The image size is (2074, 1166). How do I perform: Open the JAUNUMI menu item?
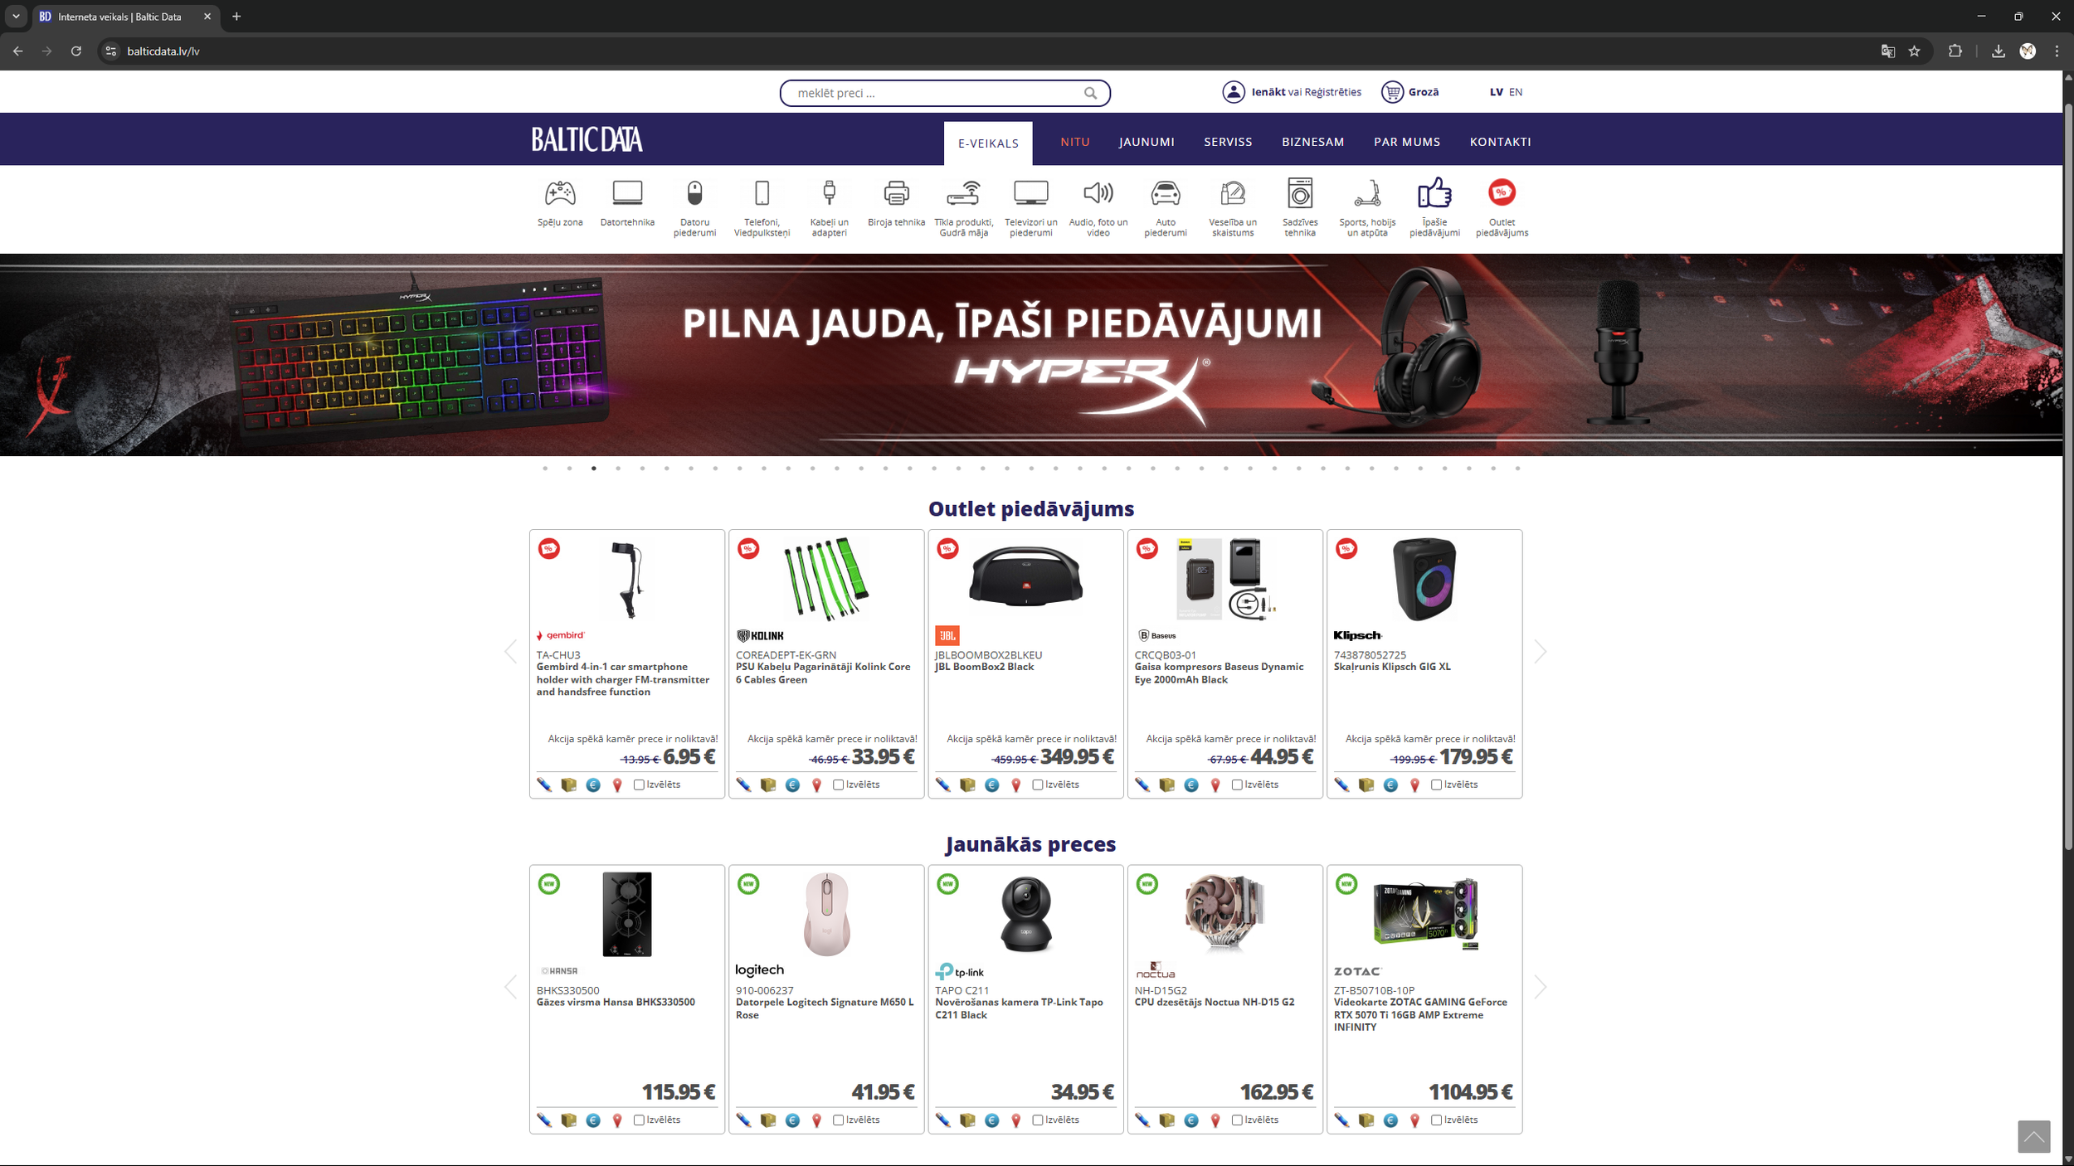coord(1147,142)
